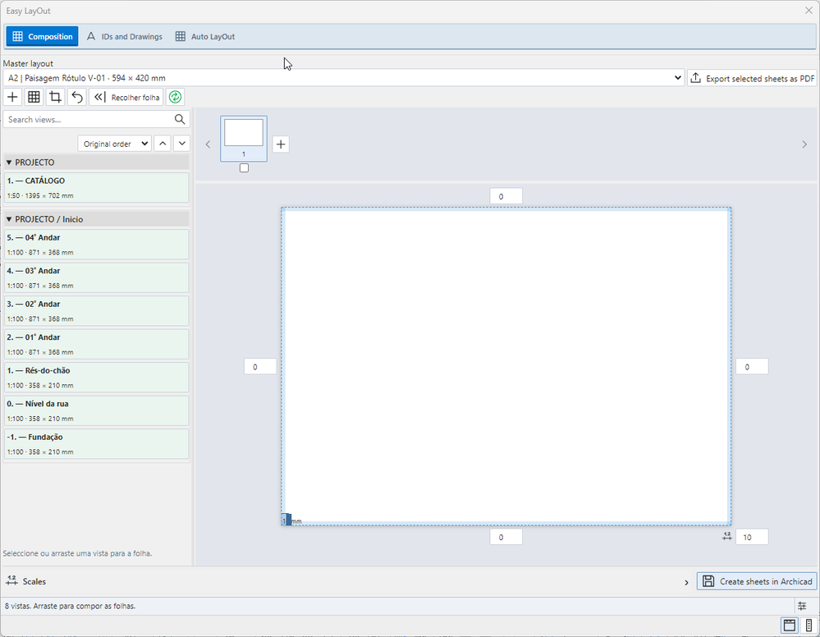Select the view -1. — Fundação
Image resolution: width=820 pixels, height=637 pixels.
[x=96, y=445]
